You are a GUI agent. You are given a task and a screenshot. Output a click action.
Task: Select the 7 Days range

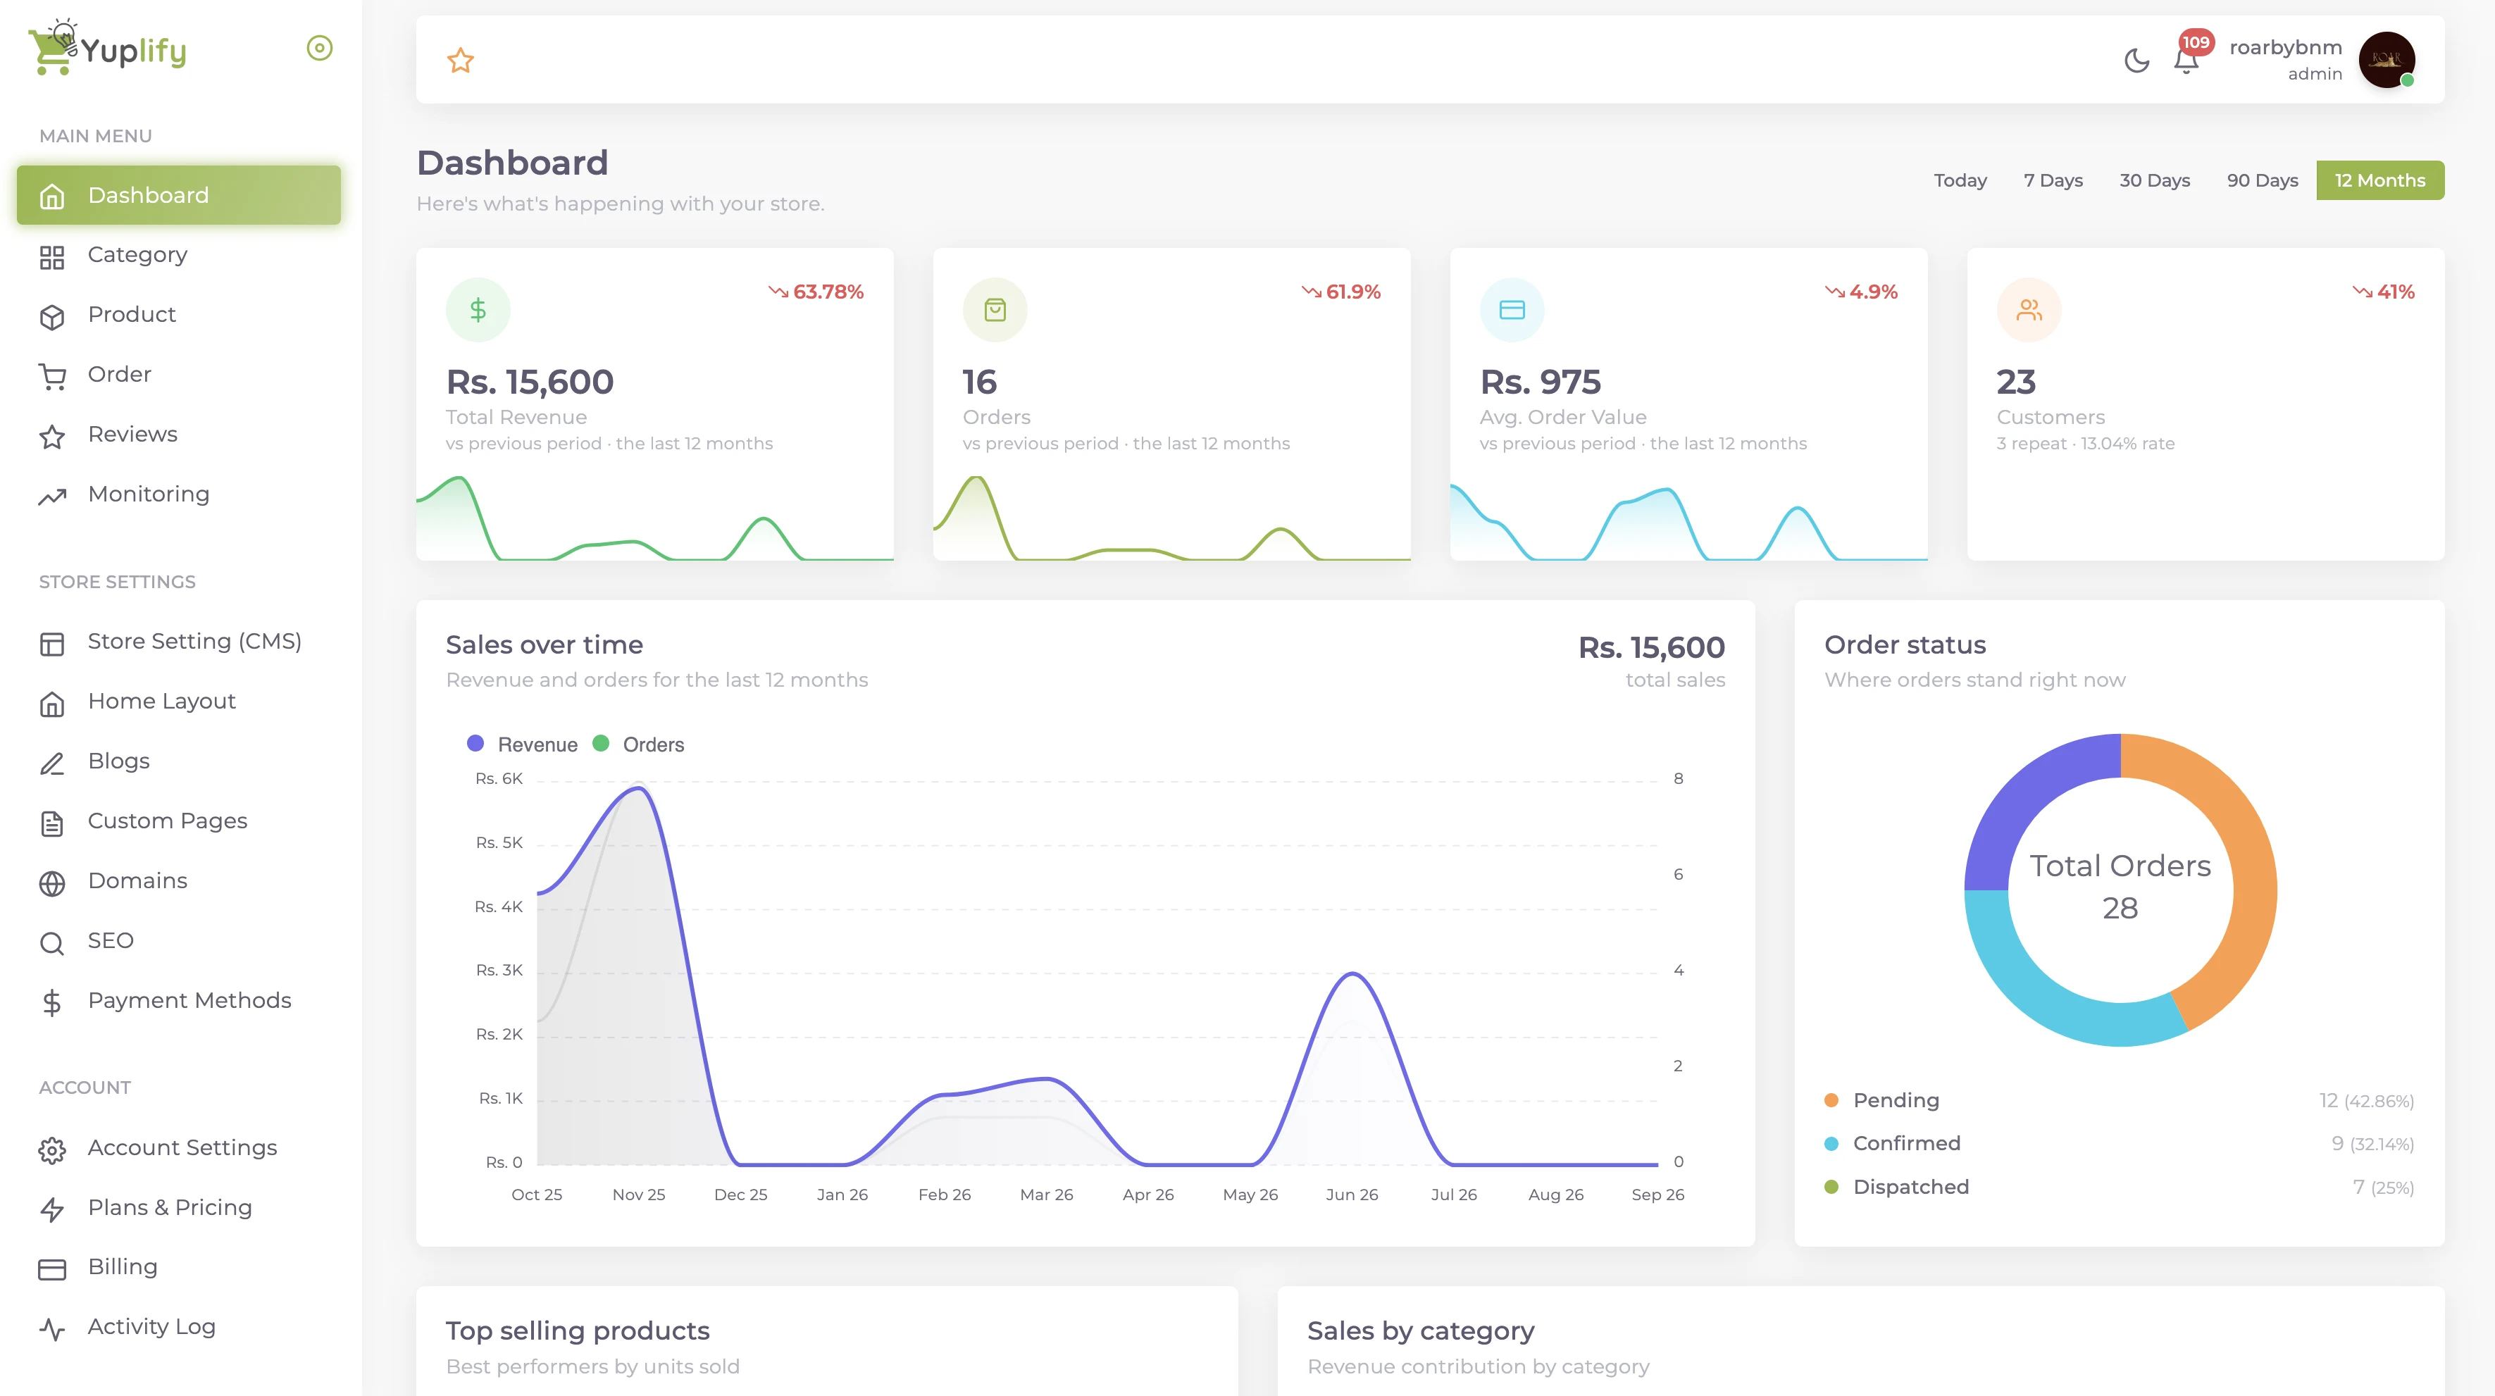click(x=2053, y=180)
